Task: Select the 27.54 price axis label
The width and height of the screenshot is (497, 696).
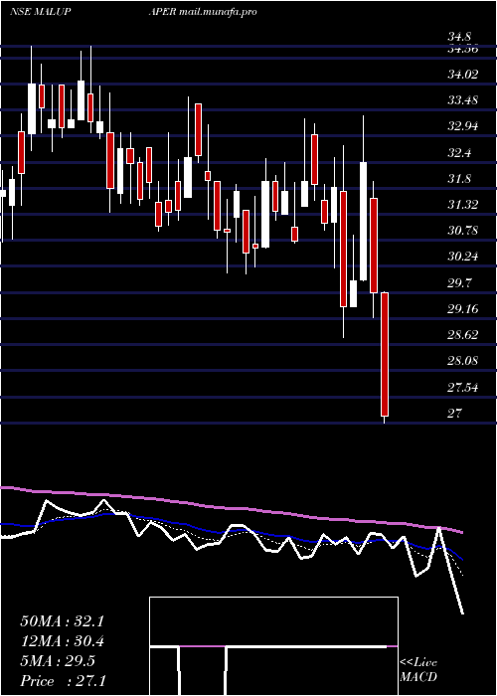Action: (463, 388)
